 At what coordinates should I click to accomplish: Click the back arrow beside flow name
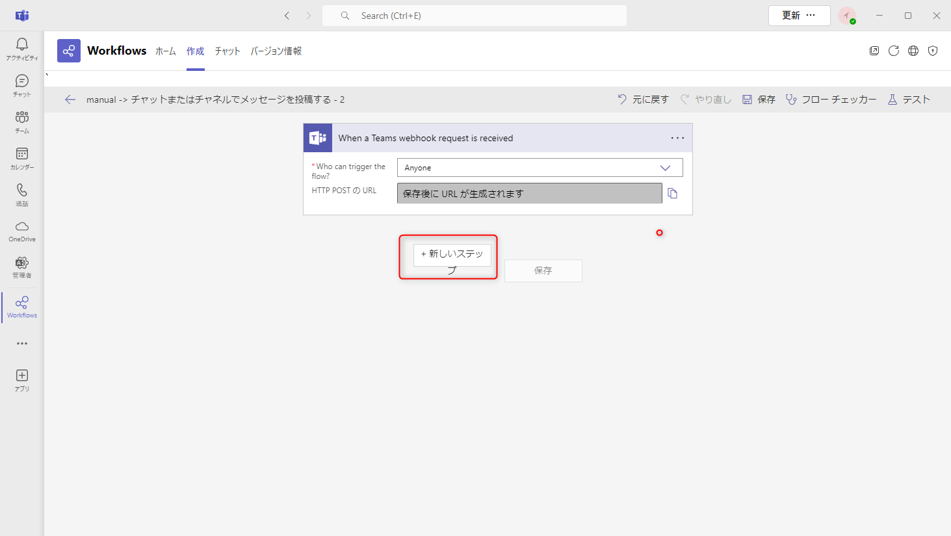pyautogui.click(x=70, y=100)
